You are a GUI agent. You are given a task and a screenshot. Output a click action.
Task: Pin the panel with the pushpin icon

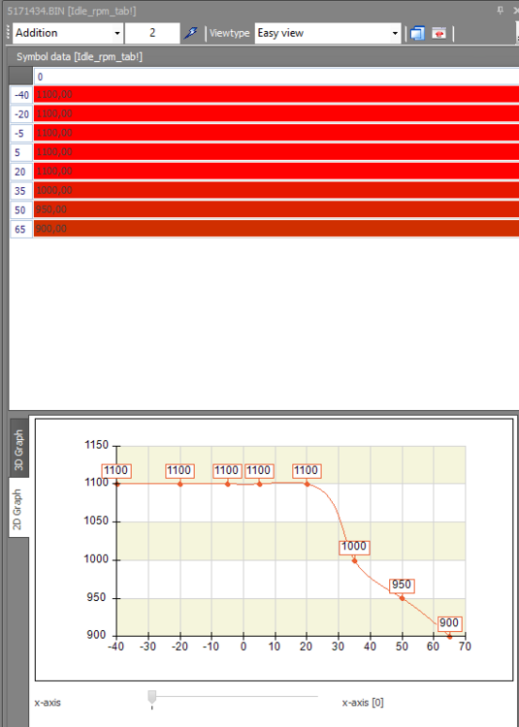501,11
